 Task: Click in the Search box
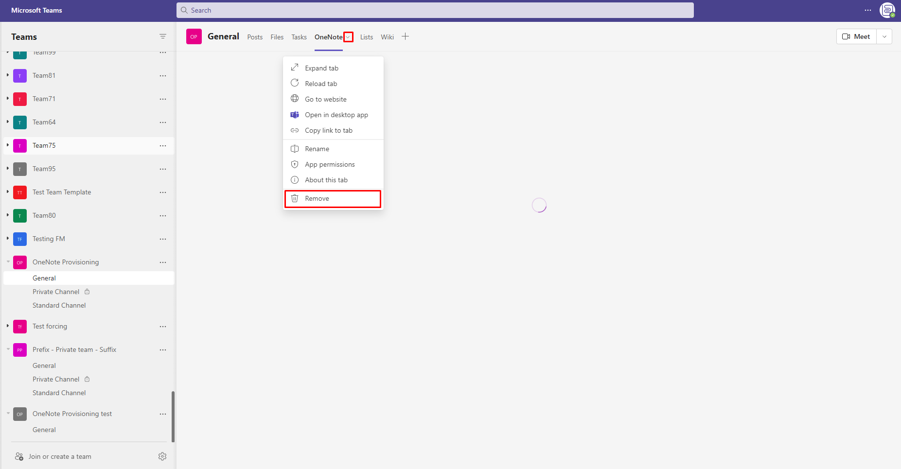coord(435,10)
